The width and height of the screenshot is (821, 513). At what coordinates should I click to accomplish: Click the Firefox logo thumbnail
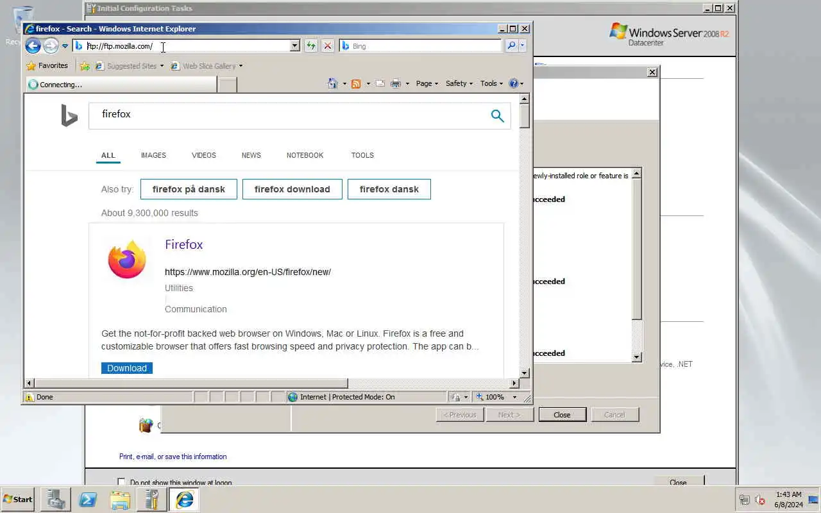pos(127,260)
